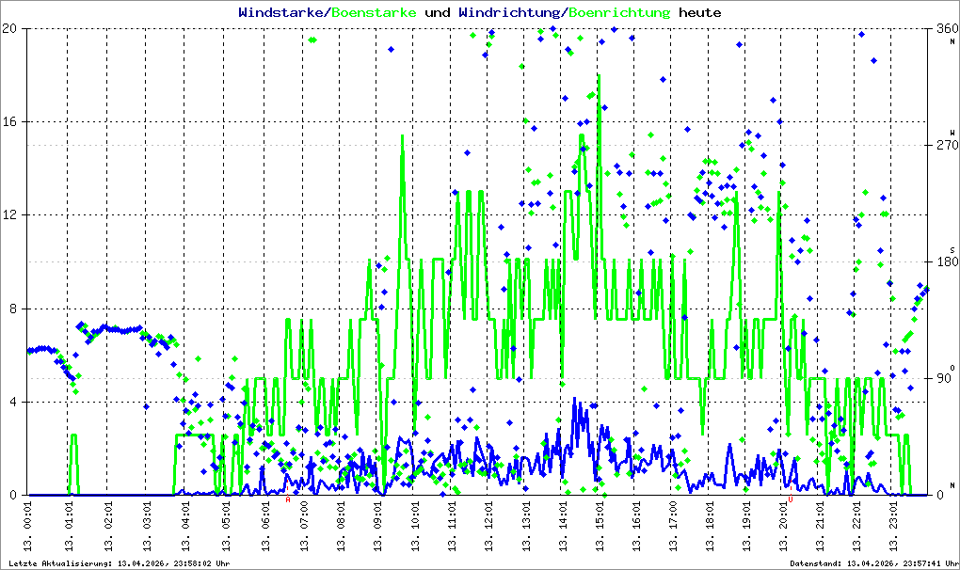Click time label '13. 10:01'

pyautogui.click(x=415, y=526)
